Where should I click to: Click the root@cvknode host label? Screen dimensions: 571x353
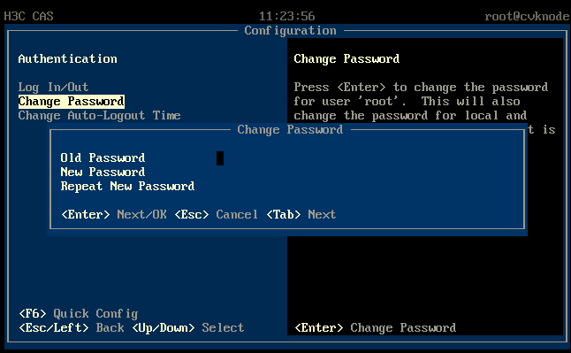click(x=527, y=17)
